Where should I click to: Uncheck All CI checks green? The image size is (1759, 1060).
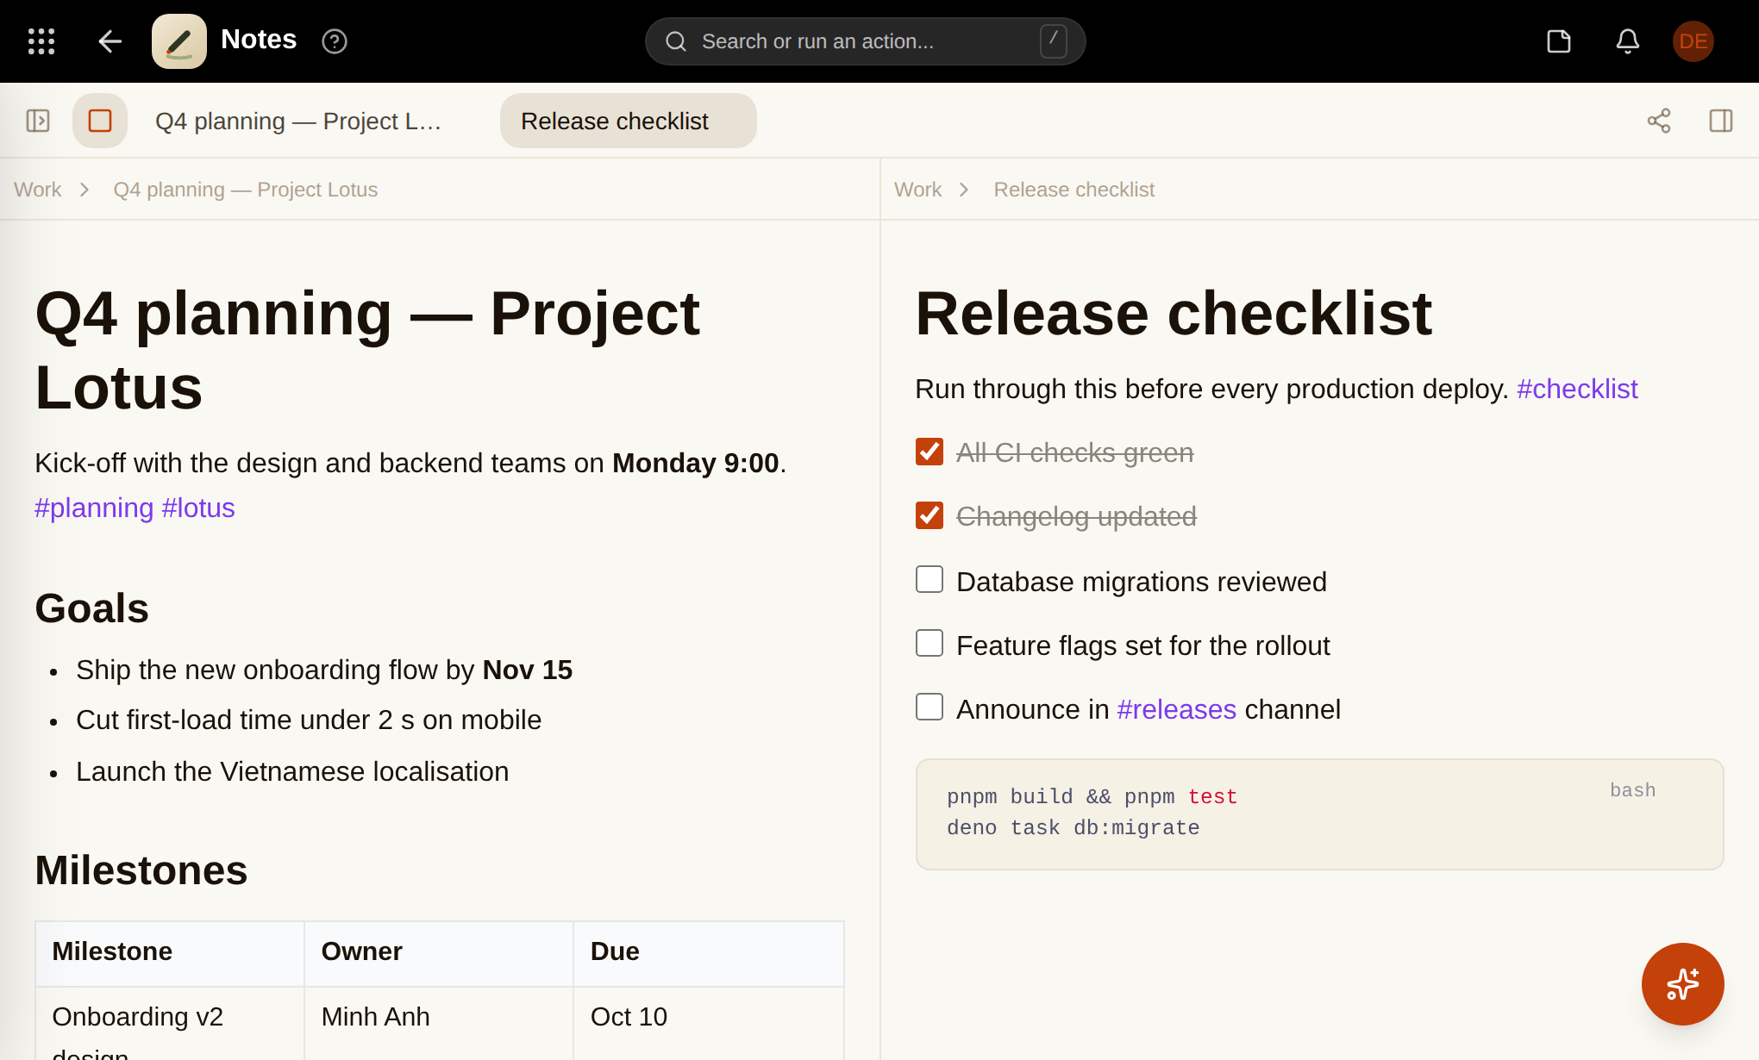(x=930, y=452)
